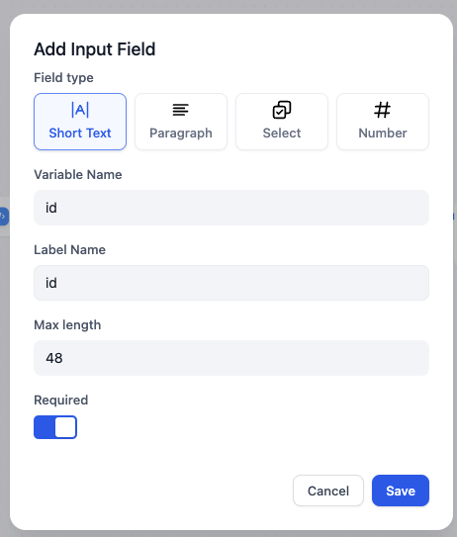Screen dimensions: 457x537
Task: Click the Add Input Field dialog title
Action: coord(95,49)
